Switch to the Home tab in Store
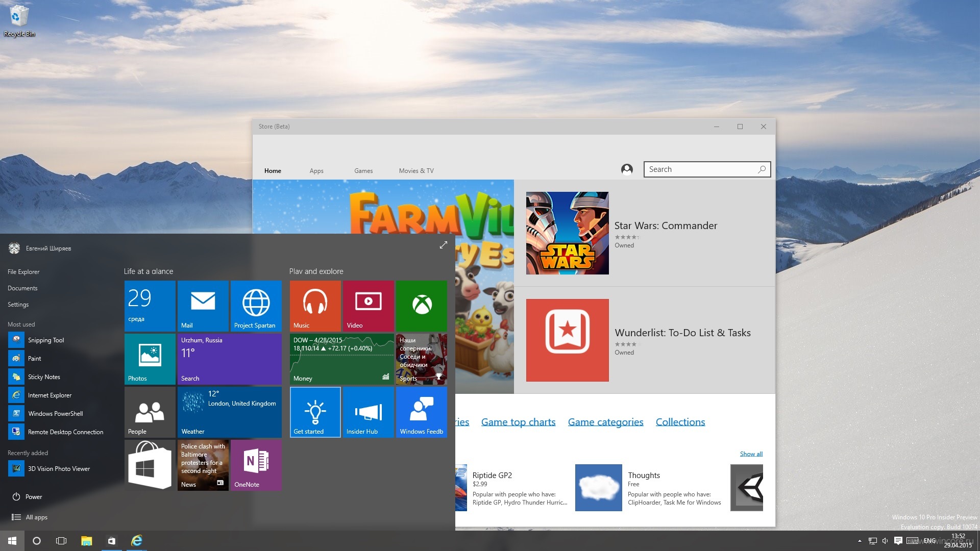 (x=273, y=171)
